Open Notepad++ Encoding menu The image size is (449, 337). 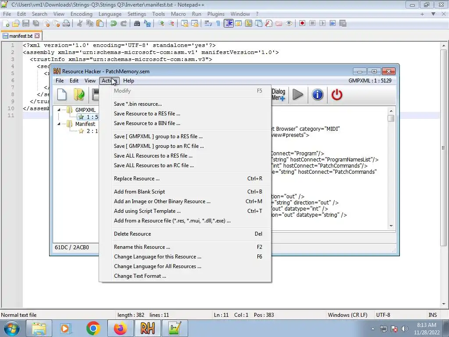click(x=81, y=14)
